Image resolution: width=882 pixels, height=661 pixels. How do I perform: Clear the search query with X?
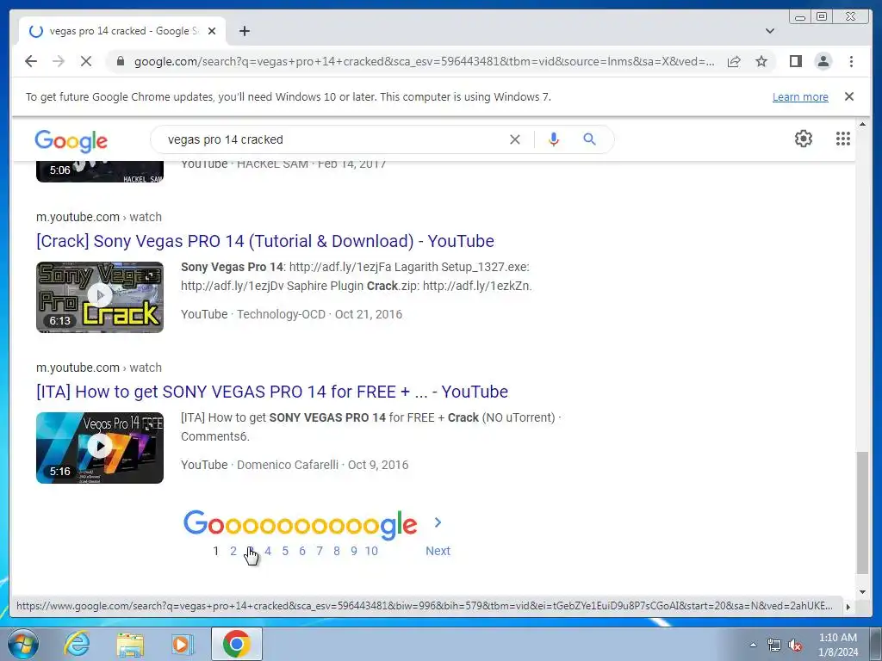coord(515,139)
